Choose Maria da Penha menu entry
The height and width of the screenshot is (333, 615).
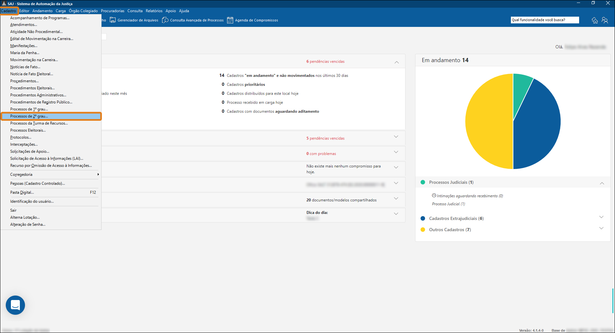tap(51, 53)
